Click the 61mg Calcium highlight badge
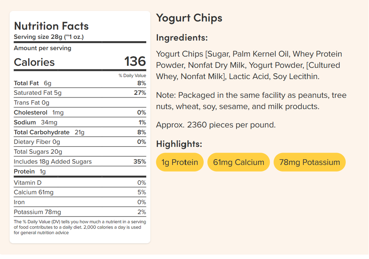The image size is (369, 259). [x=239, y=162]
